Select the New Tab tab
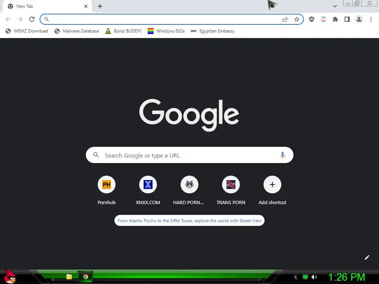 47,6
